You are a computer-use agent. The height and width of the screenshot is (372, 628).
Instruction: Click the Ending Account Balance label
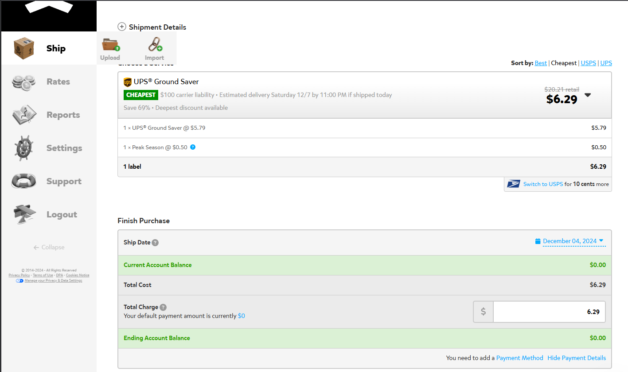point(157,338)
